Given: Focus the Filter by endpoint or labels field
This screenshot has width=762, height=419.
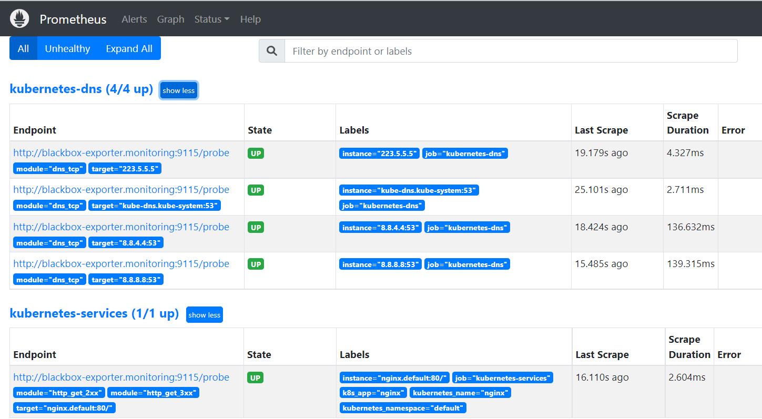Looking at the screenshot, I should click(511, 51).
